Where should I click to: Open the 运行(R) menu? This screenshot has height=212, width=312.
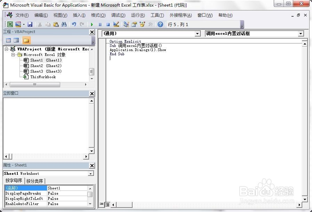[138, 15]
